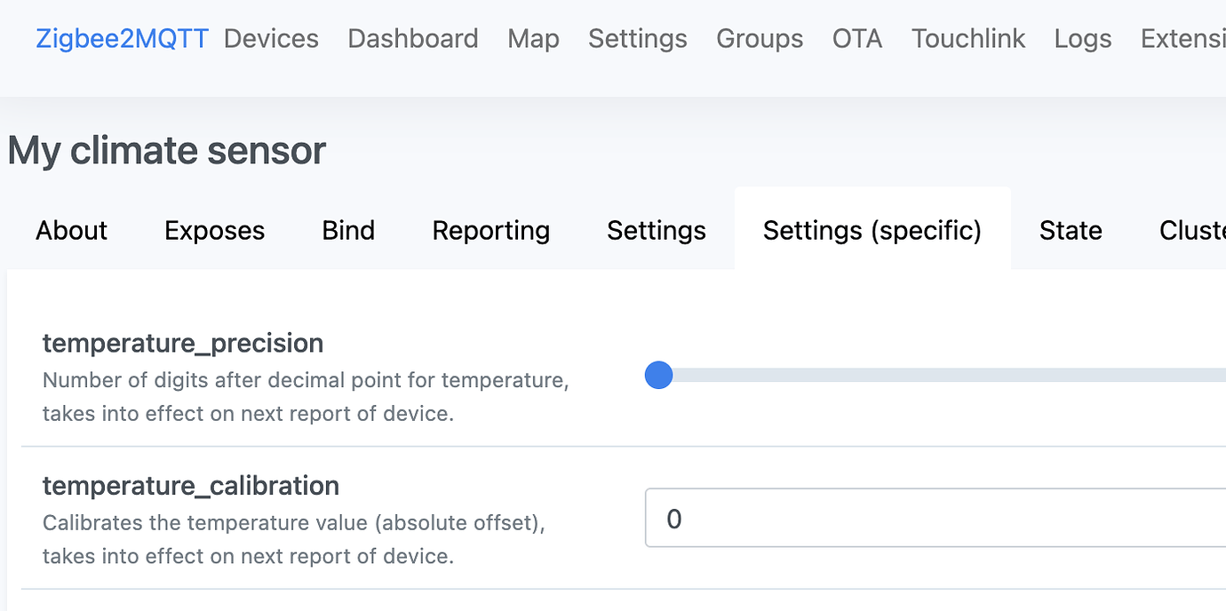The image size is (1226, 611).
Task: Open the OTA updates page
Action: pyautogui.click(x=856, y=38)
